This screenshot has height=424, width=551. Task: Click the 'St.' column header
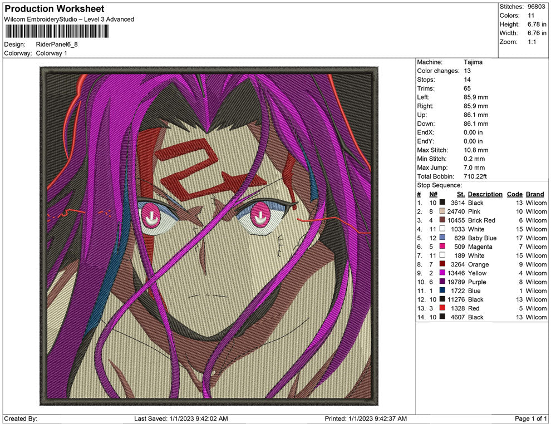pos(461,194)
